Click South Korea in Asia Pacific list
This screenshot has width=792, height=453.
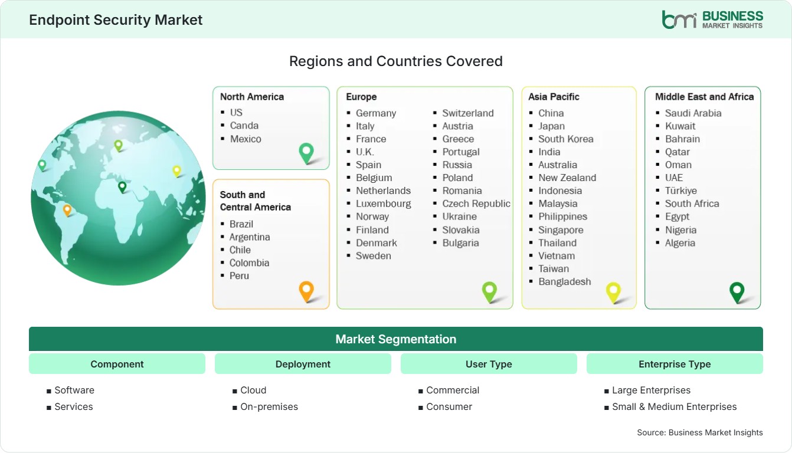566,139
